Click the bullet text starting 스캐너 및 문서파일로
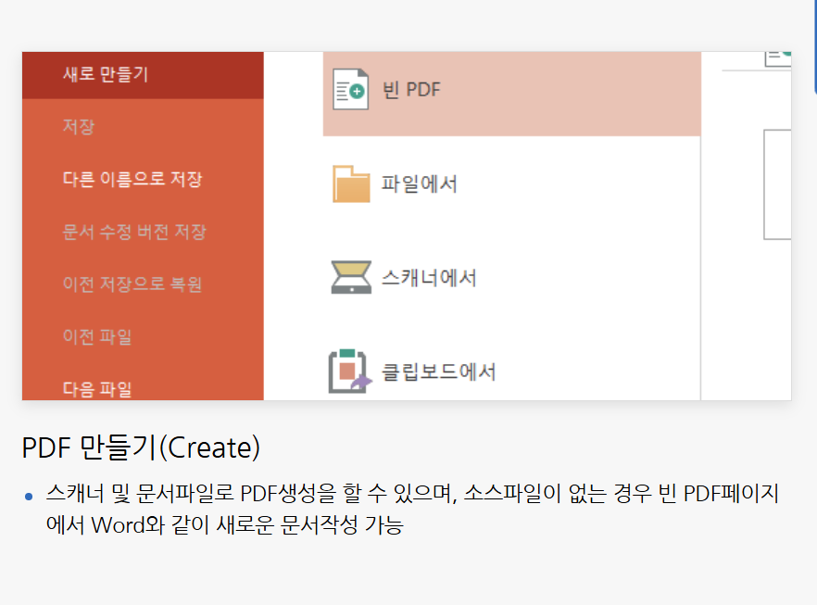This screenshot has width=817, height=605. (x=412, y=510)
